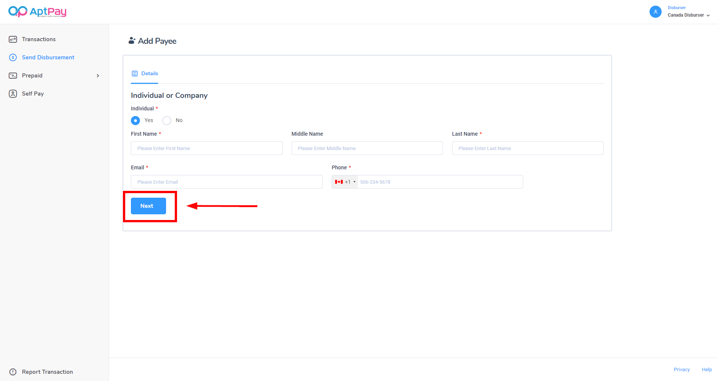Click the Prepaid card icon
The height and width of the screenshot is (381, 718).
pos(13,76)
